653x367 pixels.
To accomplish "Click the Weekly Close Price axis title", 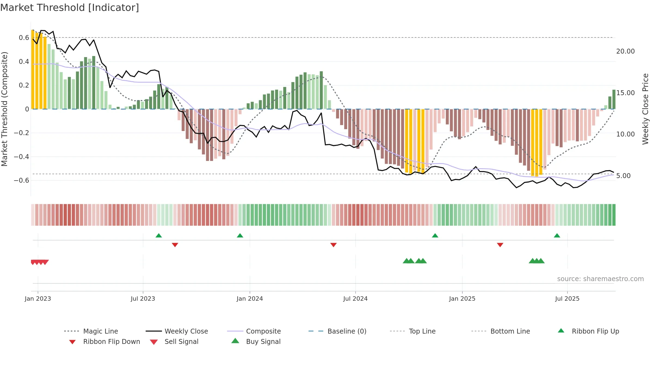I will pyautogui.click(x=645, y=109).
